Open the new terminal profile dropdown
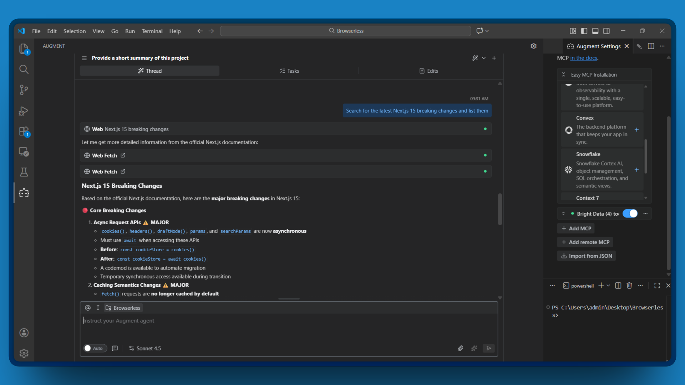 608,285
